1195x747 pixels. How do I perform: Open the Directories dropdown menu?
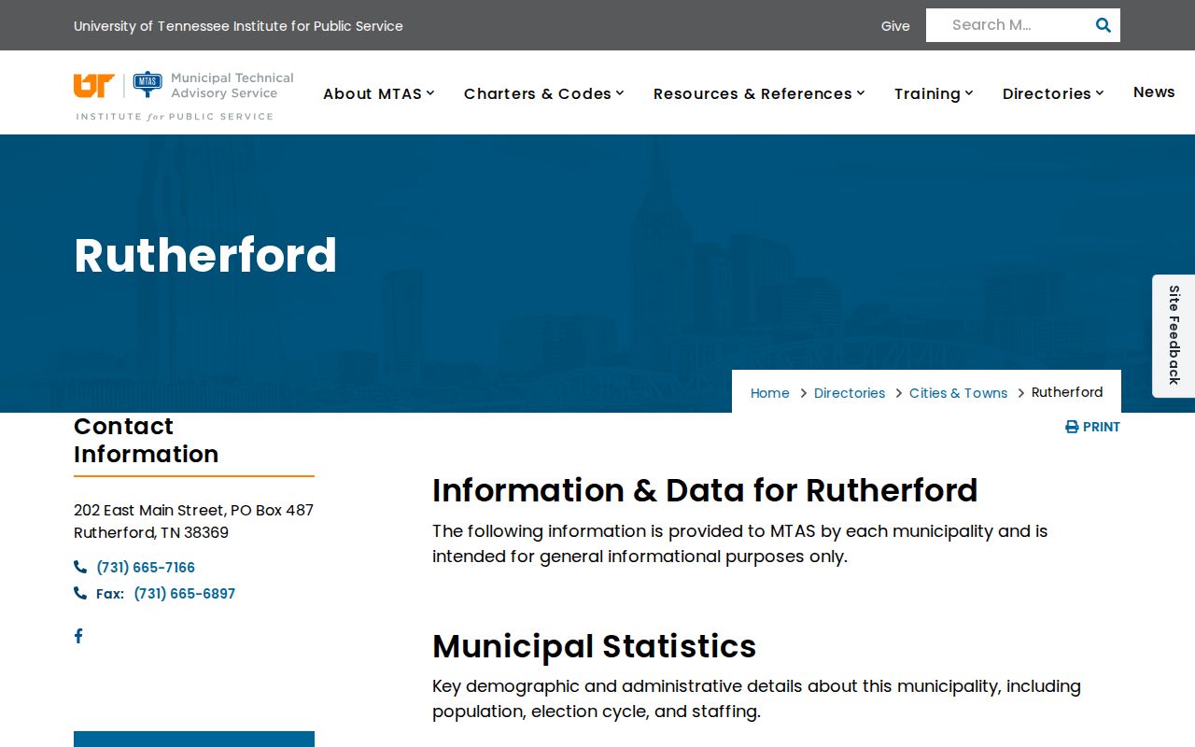[x=1053, y=93]
